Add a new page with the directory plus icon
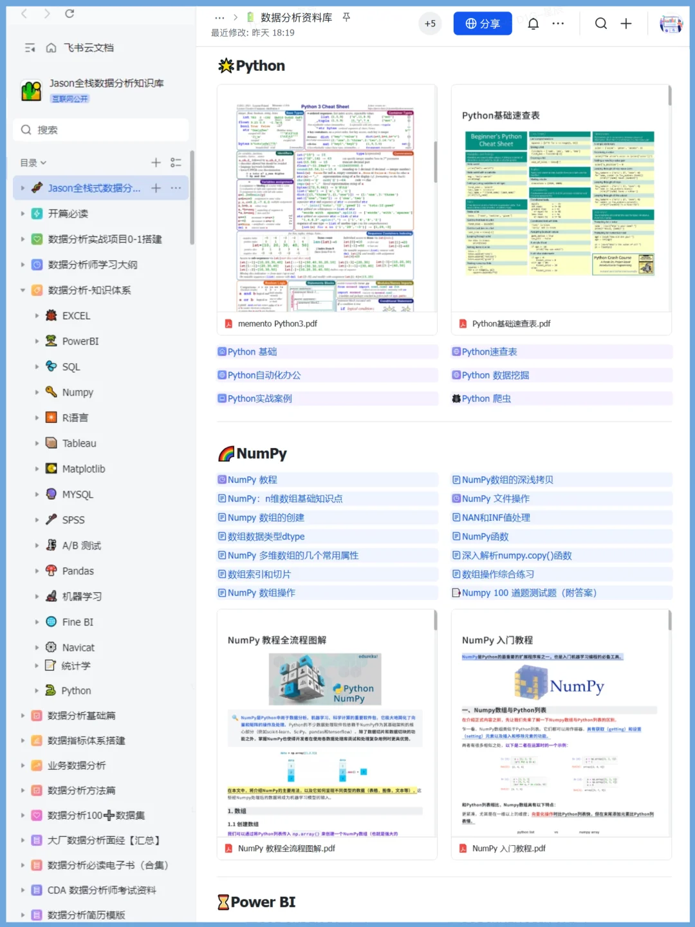 [156, 163]
